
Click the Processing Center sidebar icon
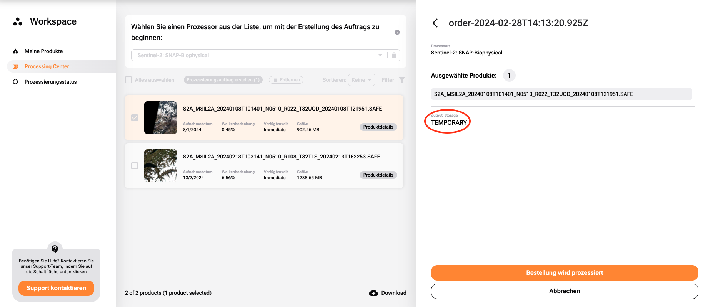pyautogui.click(x=15, y=66)
